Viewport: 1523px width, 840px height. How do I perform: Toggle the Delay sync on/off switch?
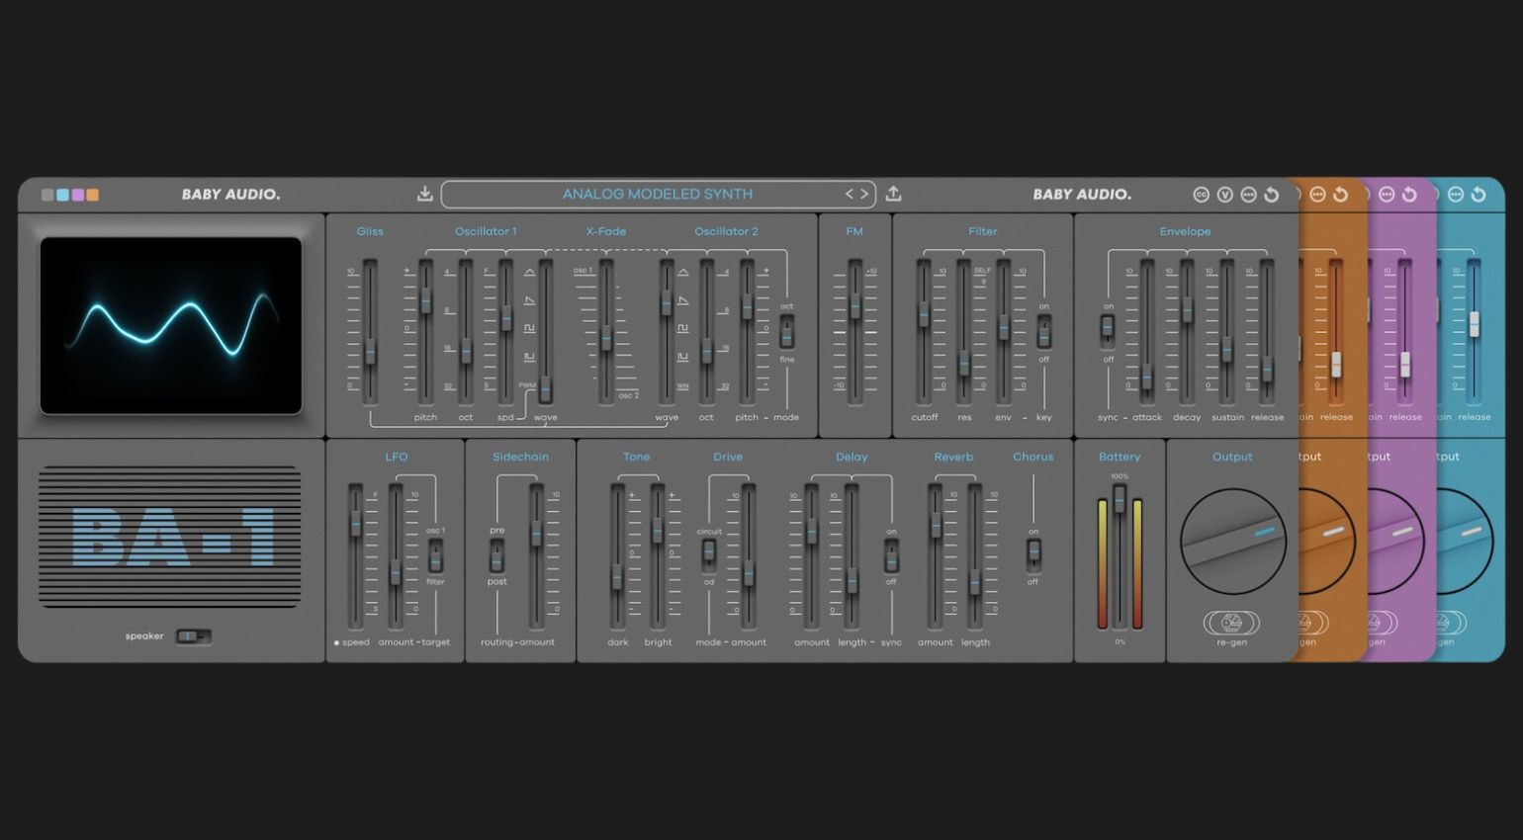pos(891,556)
